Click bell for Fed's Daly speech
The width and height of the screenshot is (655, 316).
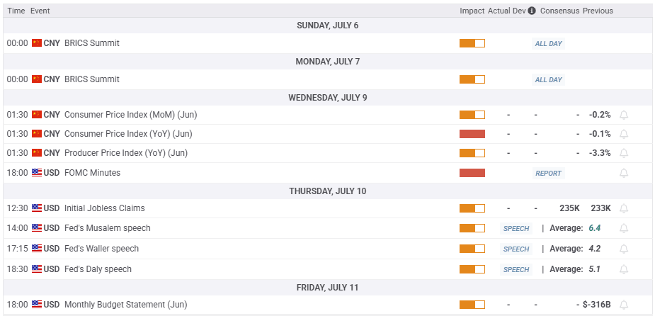point(624,269)
